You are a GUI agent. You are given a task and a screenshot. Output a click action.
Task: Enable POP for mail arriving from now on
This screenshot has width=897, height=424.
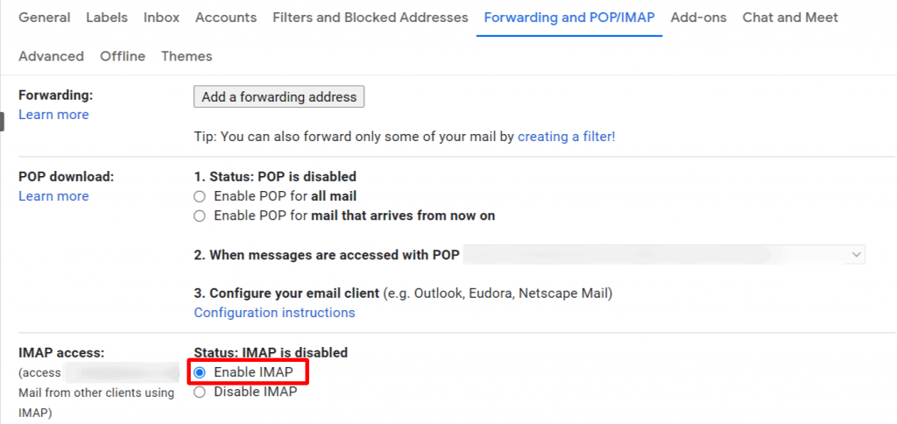199,216
